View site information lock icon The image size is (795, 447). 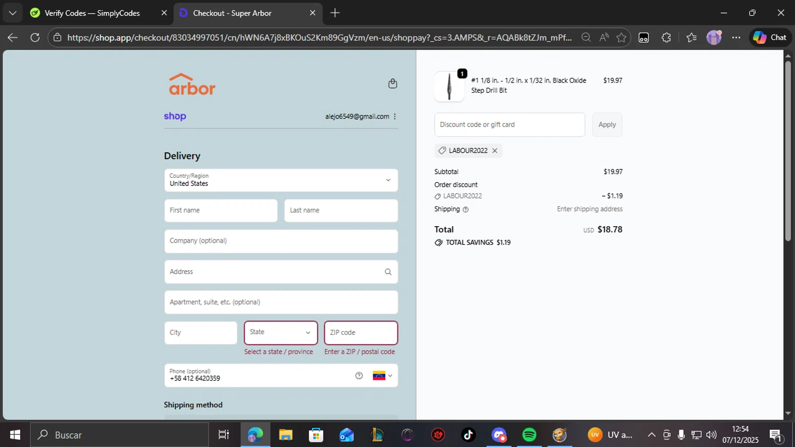click(x=57, y=38)
